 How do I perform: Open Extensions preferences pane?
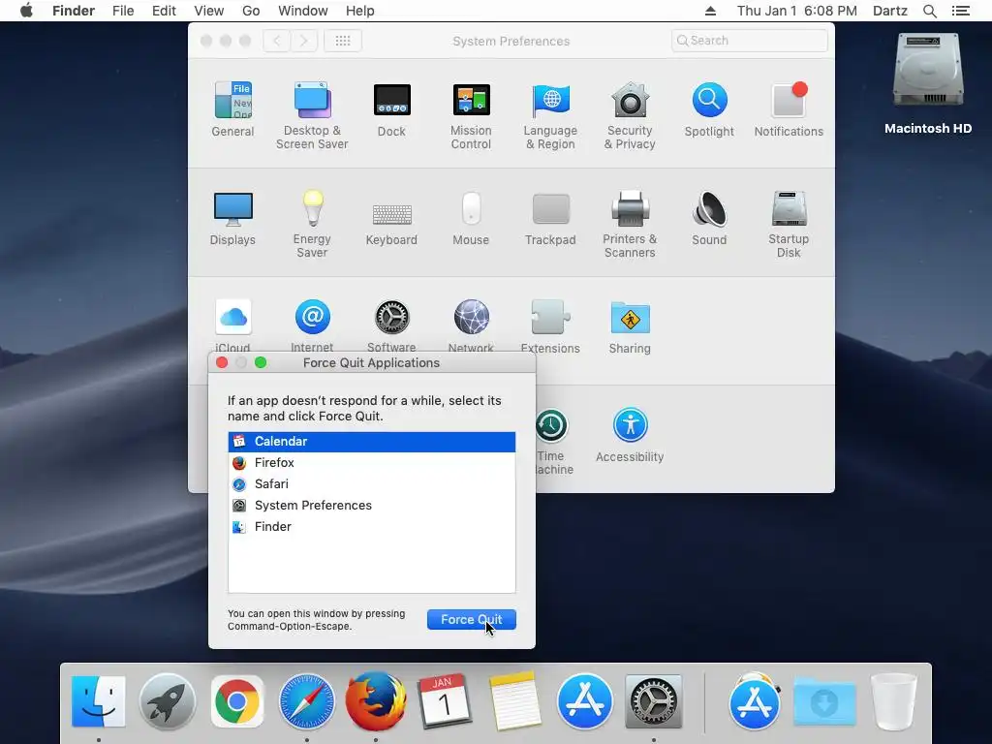pyautogui.click(x=550, y=325)
